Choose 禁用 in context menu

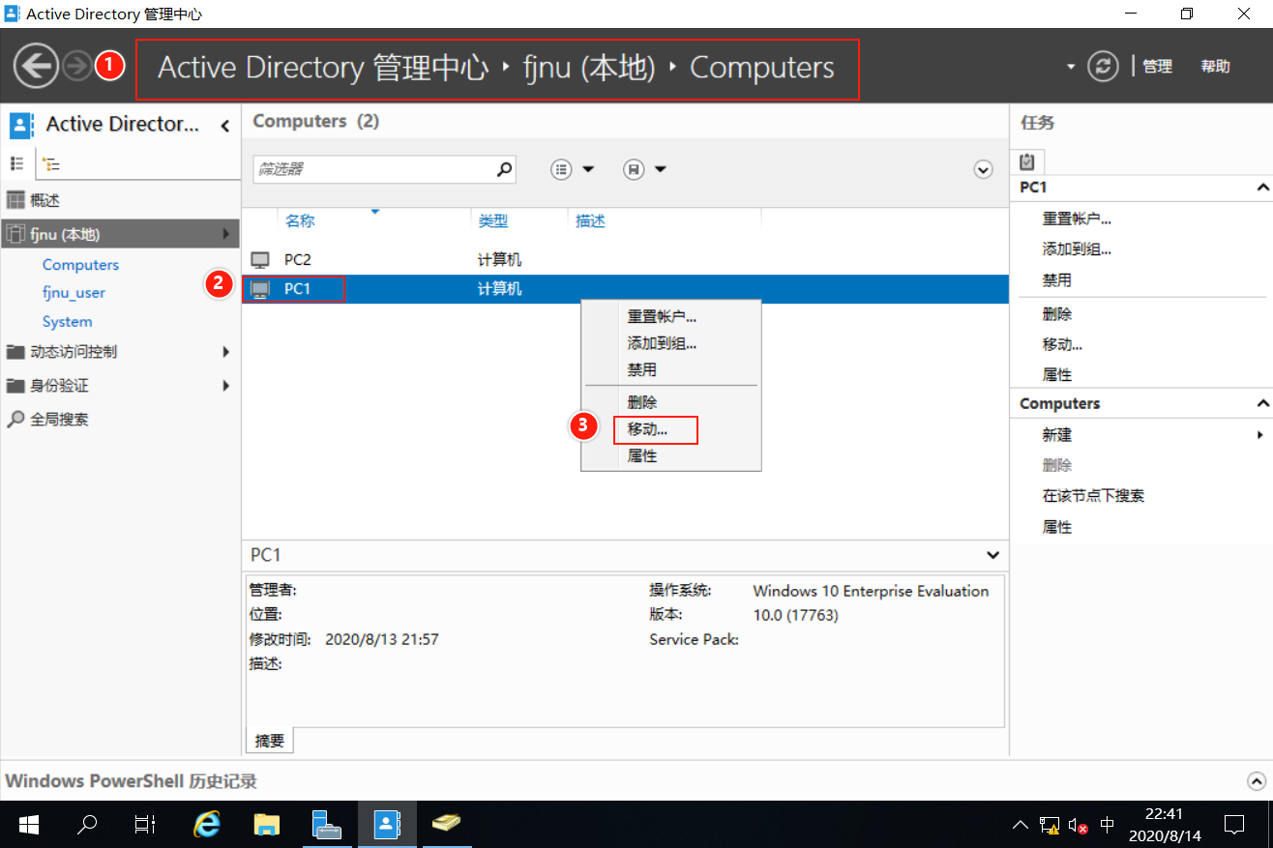pyautogui.click(x=642, y=369)
